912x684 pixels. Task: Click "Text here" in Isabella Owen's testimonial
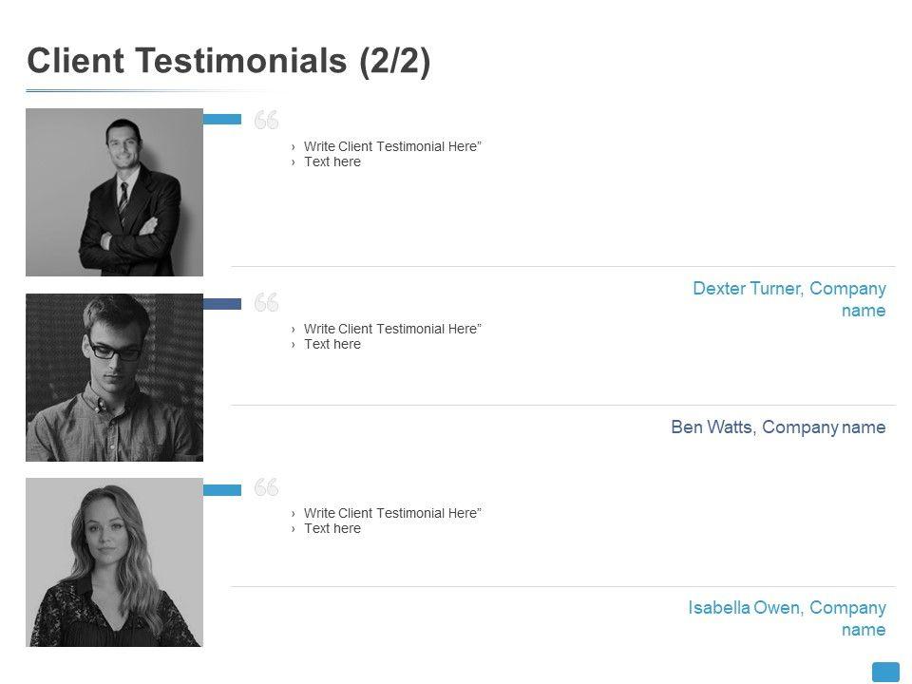coord(332,528)
